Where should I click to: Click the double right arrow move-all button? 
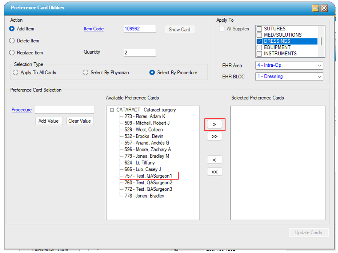(214, 136)
